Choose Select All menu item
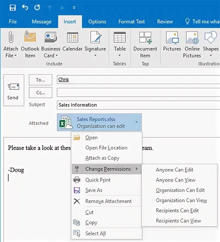 106,233
